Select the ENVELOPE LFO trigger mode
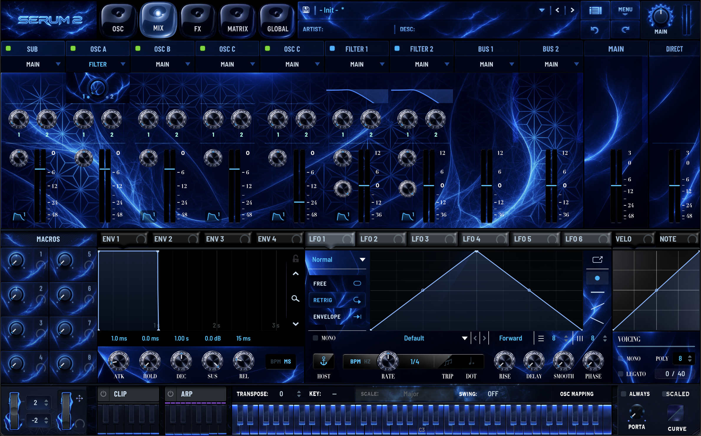 tap(337, 317)
